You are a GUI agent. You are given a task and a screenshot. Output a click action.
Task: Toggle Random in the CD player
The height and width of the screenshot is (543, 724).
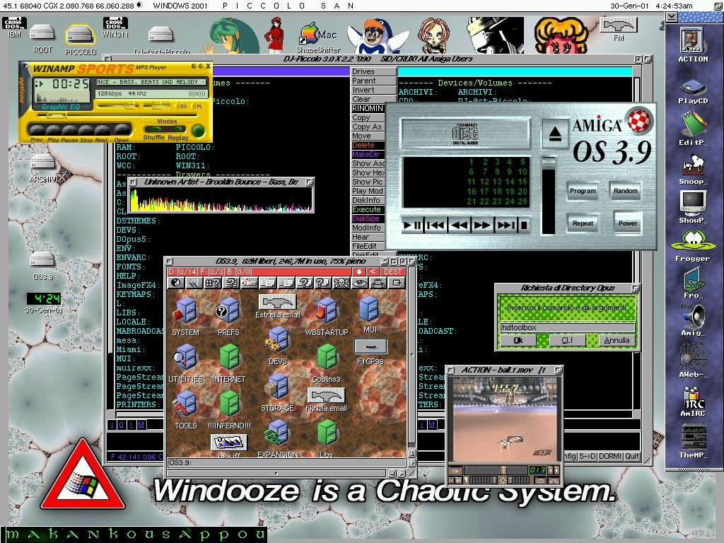pyautogui.click(x=626, y=191)
